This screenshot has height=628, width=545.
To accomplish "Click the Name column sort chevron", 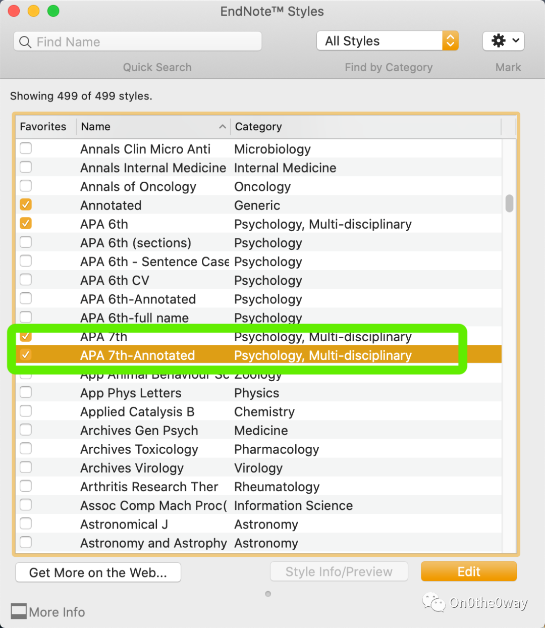I will [222, 127].
